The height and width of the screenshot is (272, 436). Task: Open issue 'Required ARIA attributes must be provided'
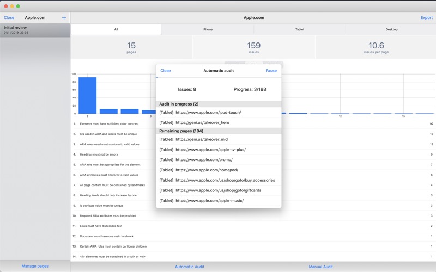pyautogui.click(x=253, y=215)
